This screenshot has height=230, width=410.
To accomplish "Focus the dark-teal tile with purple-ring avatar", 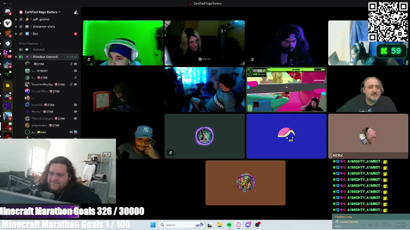I will [x=205, y=136].
